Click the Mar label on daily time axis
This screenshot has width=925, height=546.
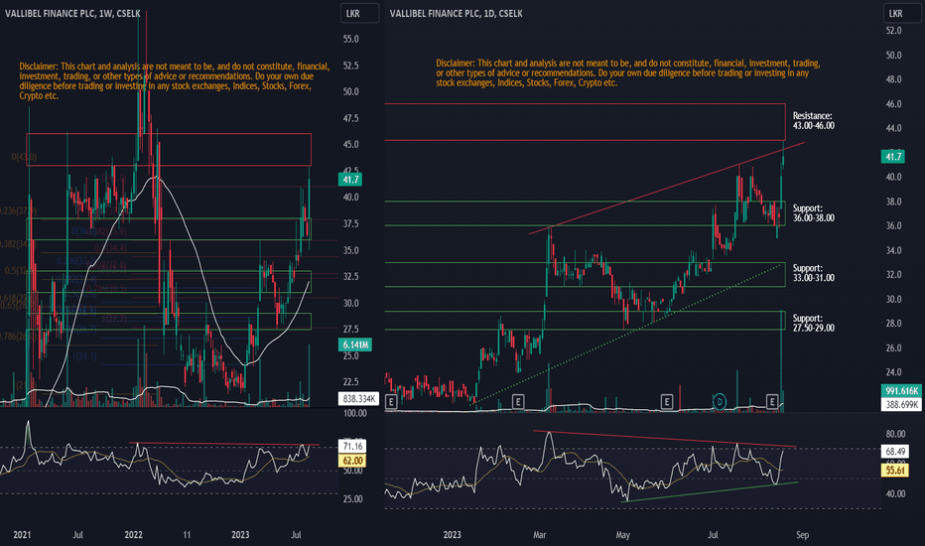coord(539,535)
